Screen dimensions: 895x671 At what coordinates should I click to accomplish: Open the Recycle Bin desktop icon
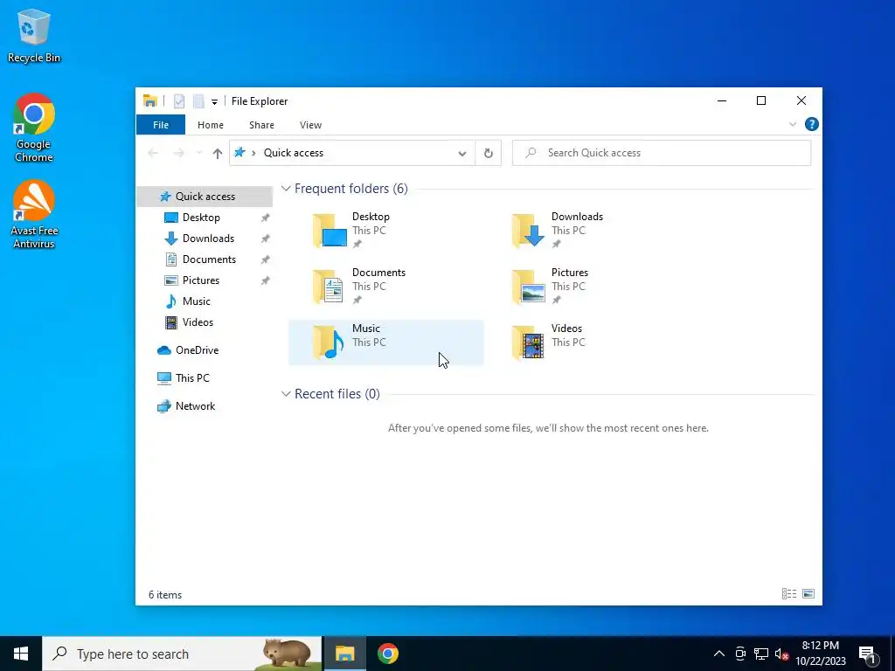click(x=34, y=35)
